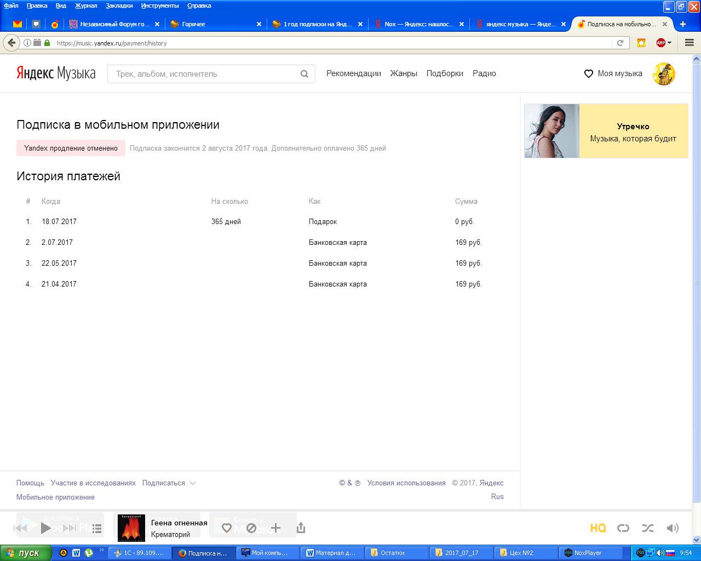Open the Радио section
Image resolution: width=701 pixels, height=561 pixels.
(x=484, y=73)
